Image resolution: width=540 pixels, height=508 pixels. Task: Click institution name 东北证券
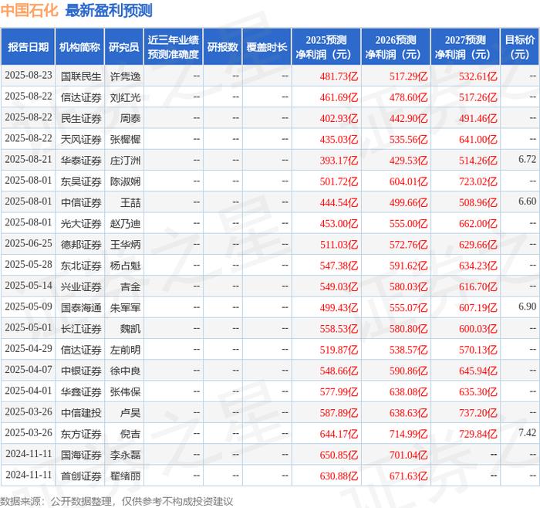coord(81,266)
